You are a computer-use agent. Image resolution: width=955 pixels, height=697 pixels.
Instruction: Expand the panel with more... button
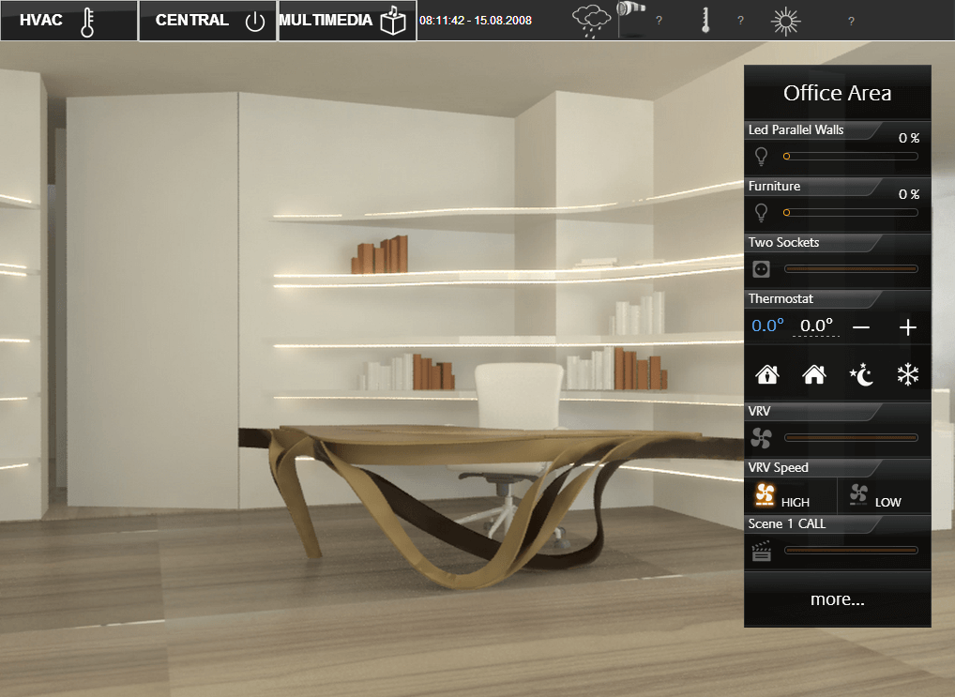(837, 599)
